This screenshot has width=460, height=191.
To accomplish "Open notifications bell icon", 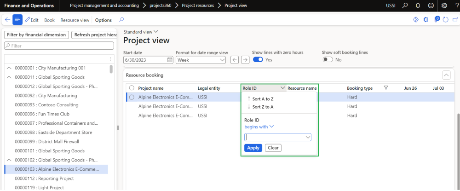I will click(418, 6).
